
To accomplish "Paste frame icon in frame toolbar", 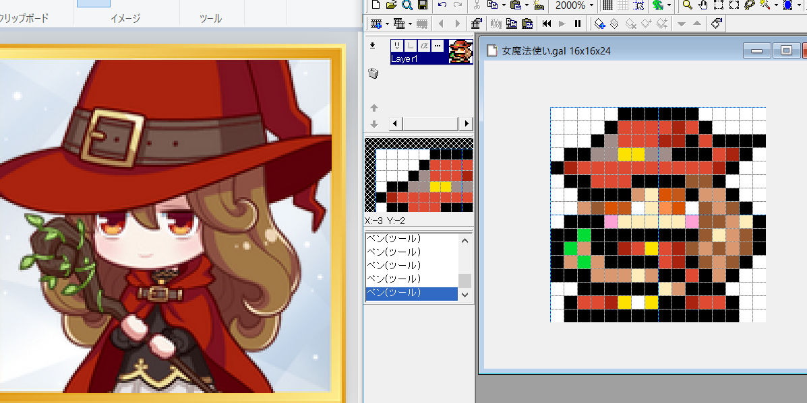I will (x=527, y=24).
